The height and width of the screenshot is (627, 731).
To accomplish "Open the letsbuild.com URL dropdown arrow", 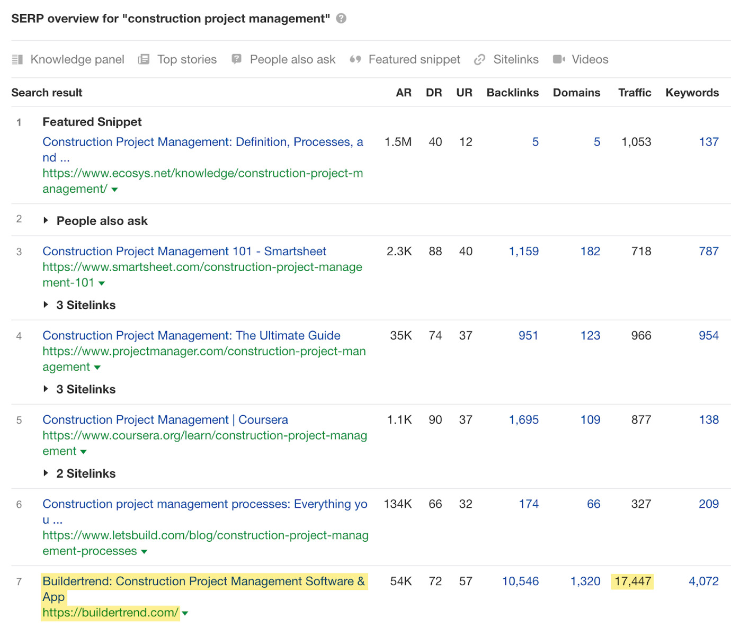I will (144, 552).
